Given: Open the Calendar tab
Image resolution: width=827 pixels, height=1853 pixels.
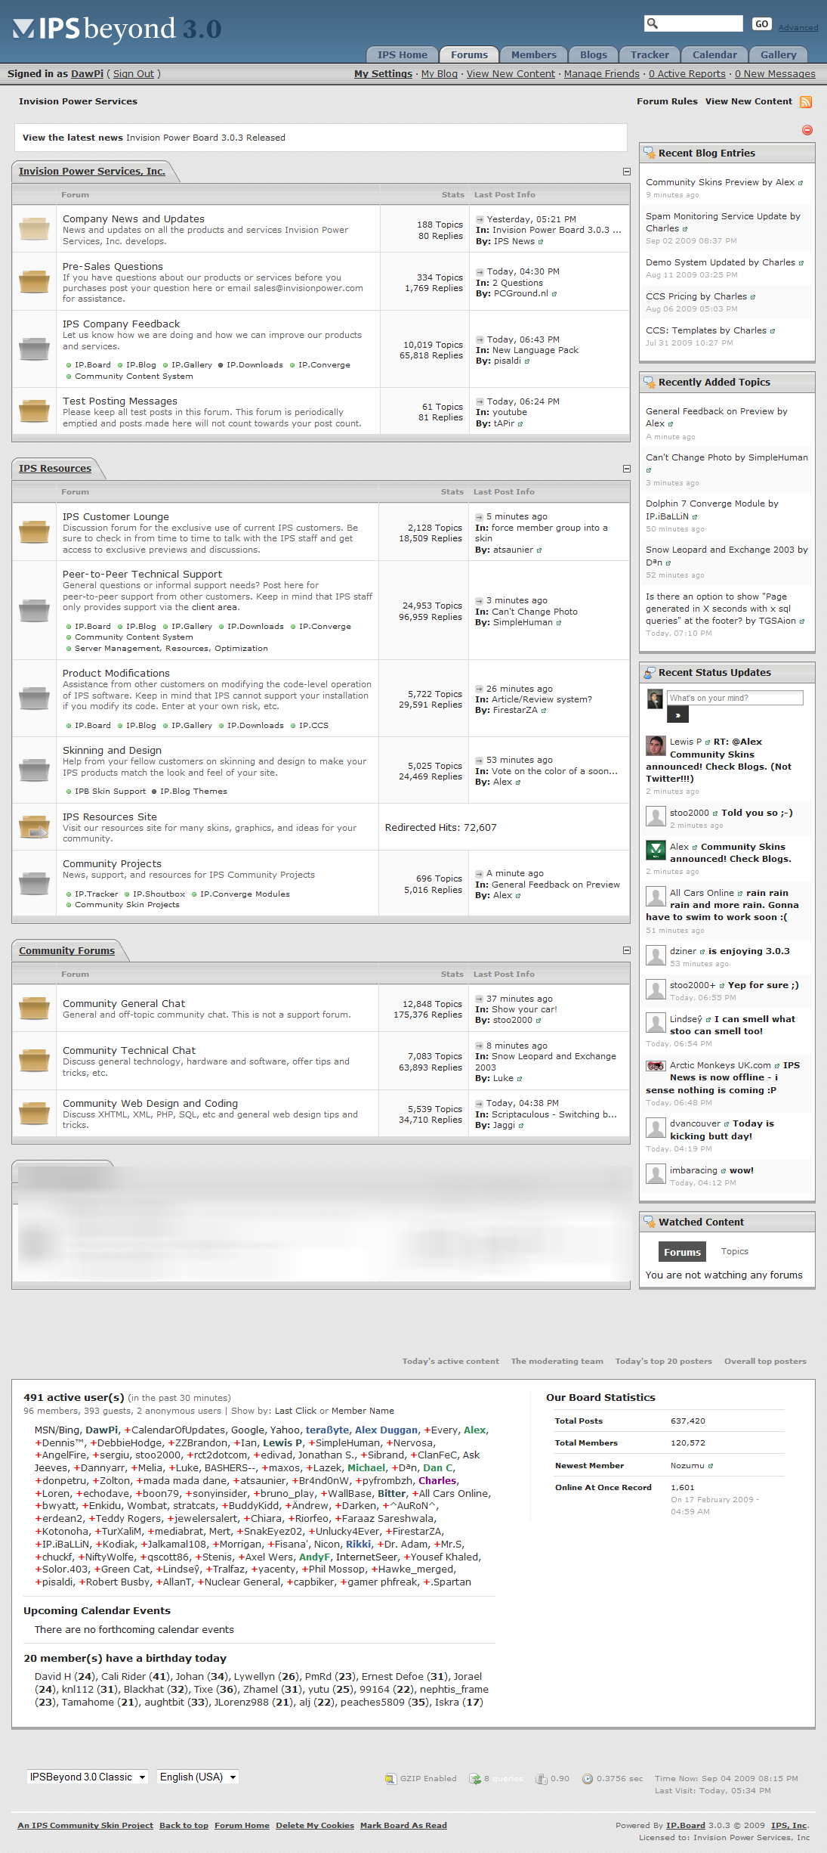Looking at the screenshot, I should pos(714,54).
